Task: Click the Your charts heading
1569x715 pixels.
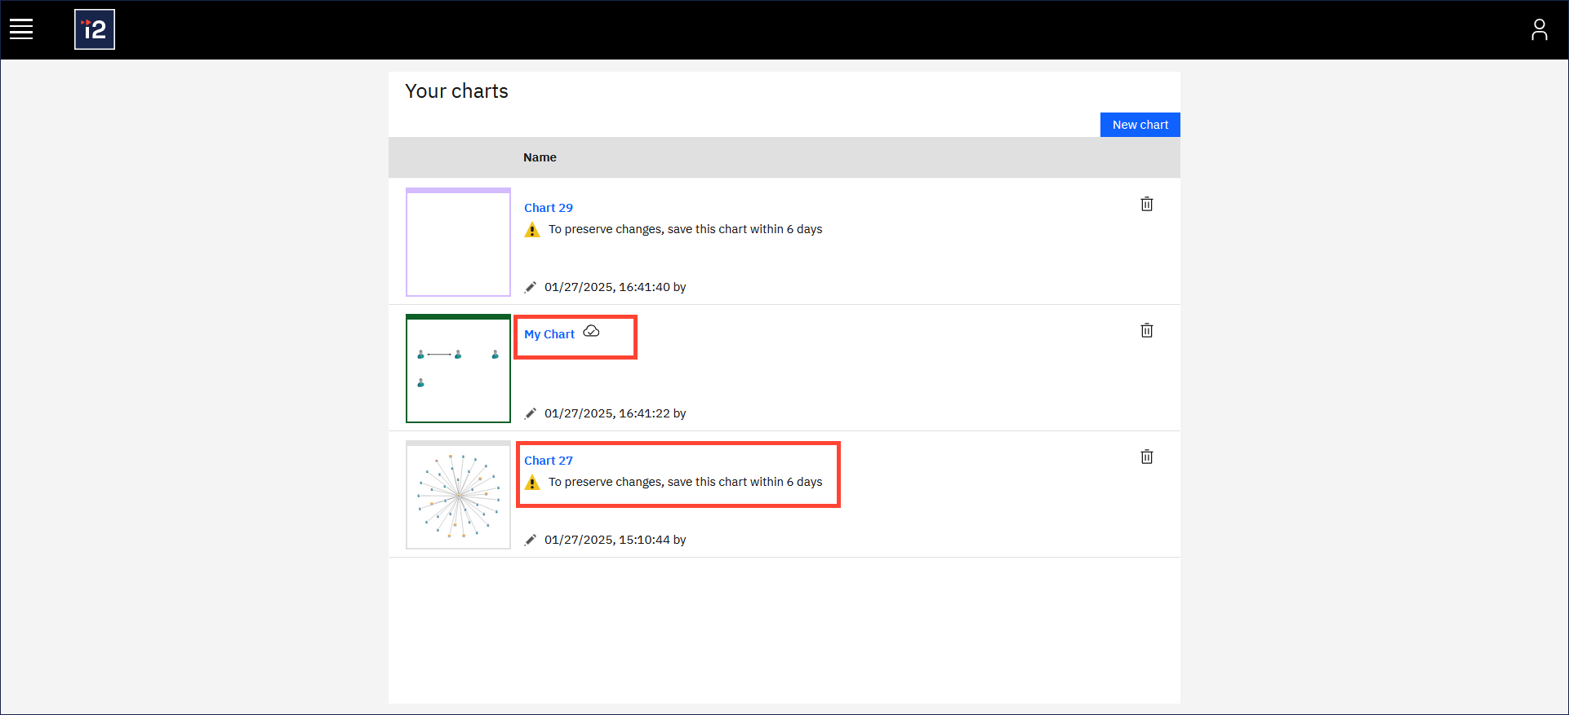Action: coord(456,91)
